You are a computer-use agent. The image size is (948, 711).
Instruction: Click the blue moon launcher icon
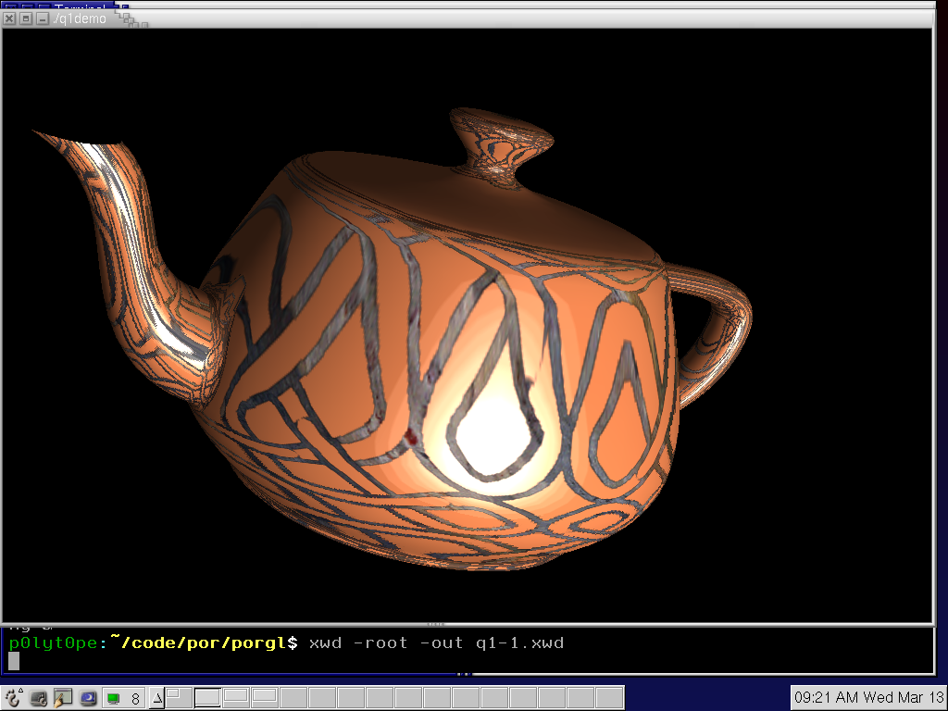click(88, 698)
